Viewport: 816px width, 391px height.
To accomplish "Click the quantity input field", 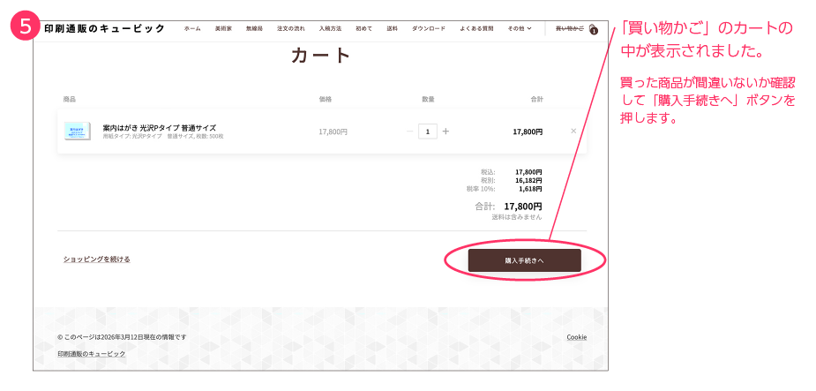I will pos(428,132).
